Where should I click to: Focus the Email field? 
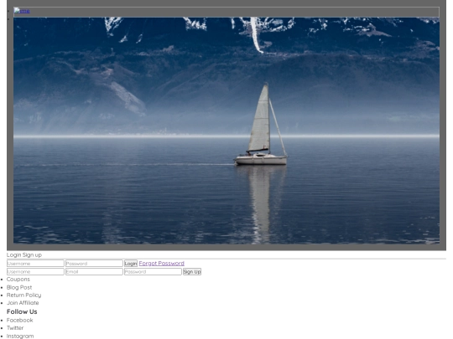94,271
